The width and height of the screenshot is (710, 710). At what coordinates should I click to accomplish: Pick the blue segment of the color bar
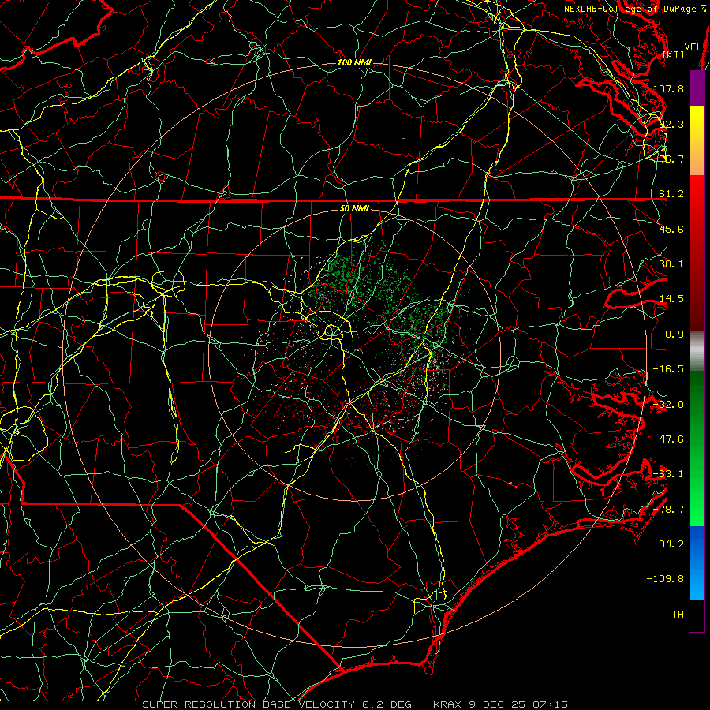pos(697,562)
